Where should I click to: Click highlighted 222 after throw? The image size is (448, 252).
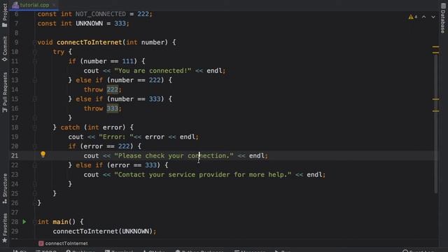click(x=112, y=90)
